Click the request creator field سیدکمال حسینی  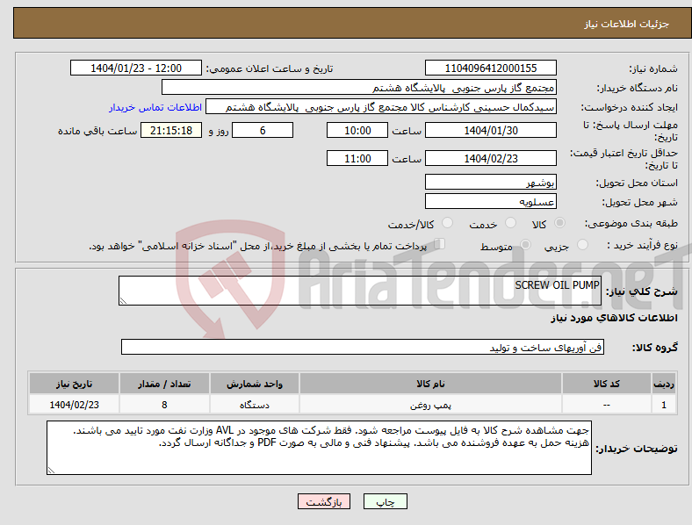(381, 107)
